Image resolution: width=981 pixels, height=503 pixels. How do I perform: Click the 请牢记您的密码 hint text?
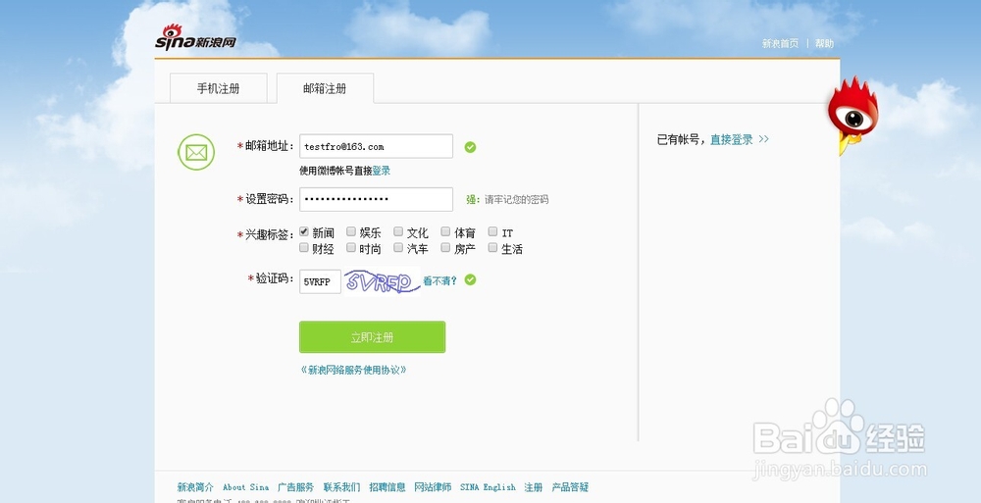tap(517, 200)
